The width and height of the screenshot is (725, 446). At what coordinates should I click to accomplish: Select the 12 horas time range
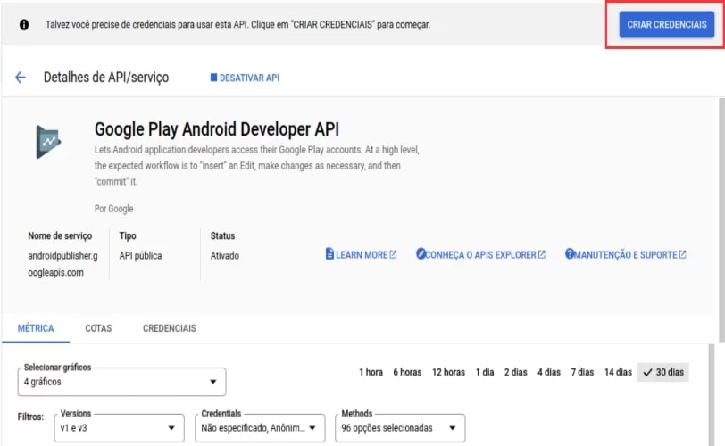[x=448, y=372]
